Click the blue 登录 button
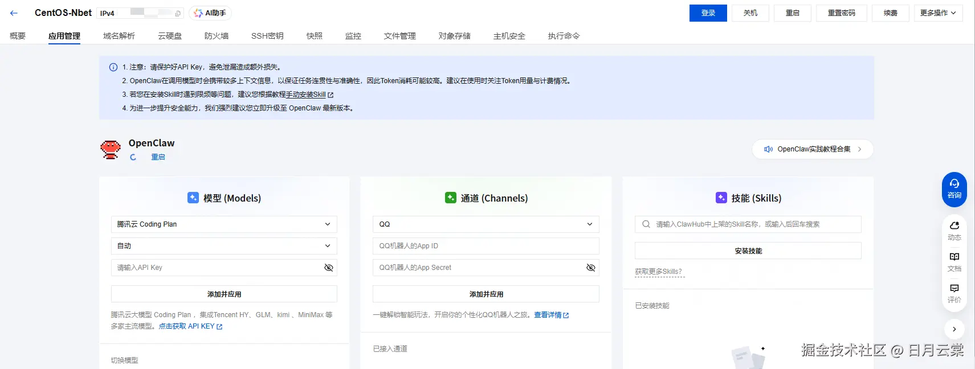 708,13
